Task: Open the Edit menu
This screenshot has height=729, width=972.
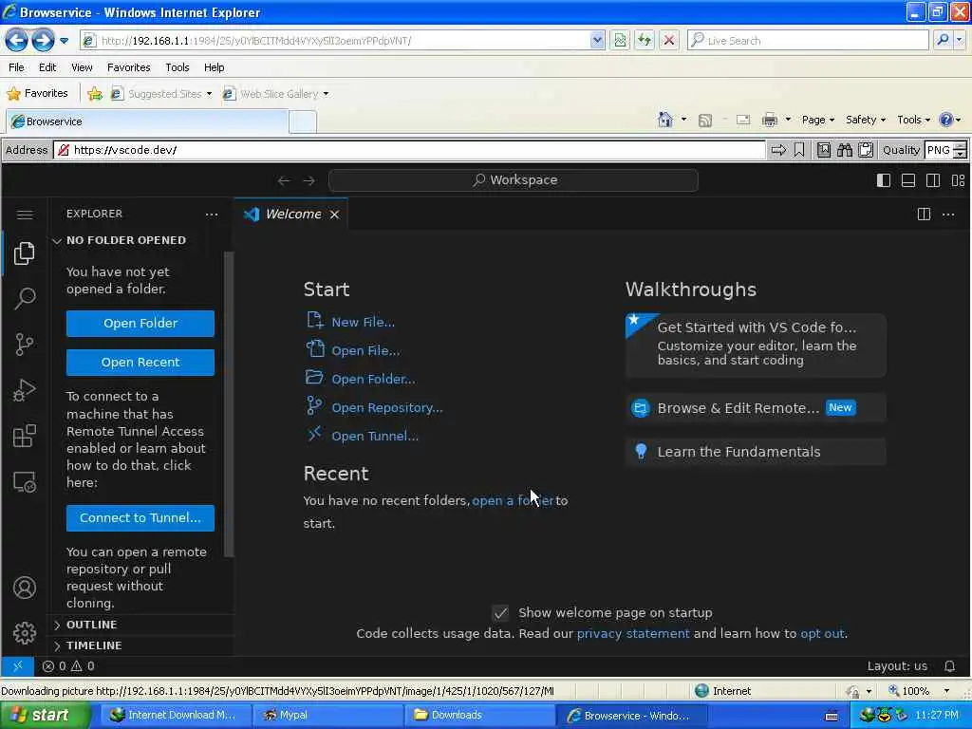Action: click(x=47, y=67)
